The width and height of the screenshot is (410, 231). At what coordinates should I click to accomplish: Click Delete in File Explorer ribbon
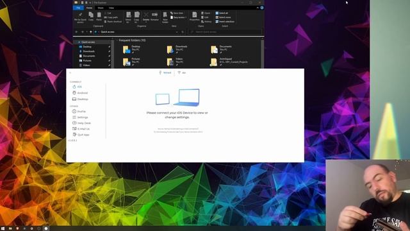point(146,17)
